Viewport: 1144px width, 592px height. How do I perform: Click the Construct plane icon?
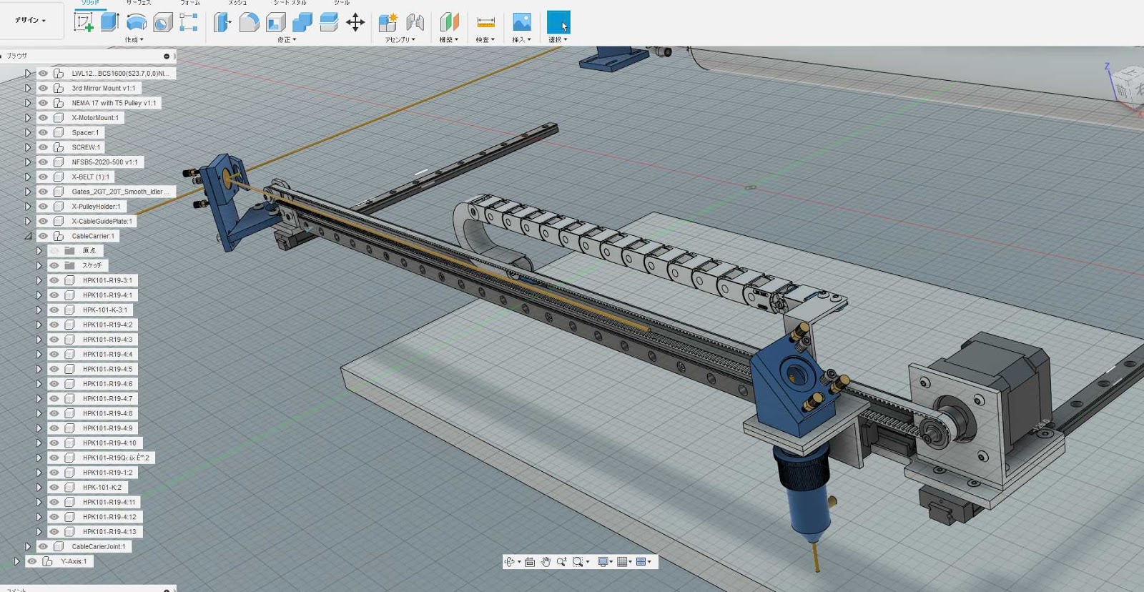coord(449,22)
